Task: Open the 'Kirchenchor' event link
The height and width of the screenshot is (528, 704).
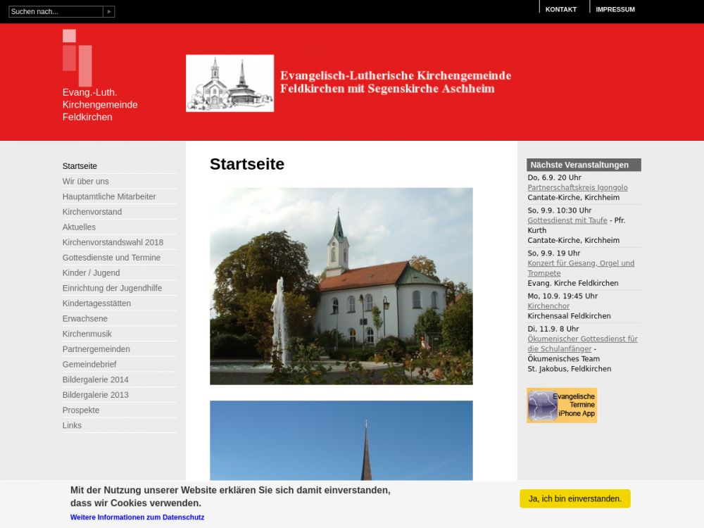Action: (x=548, y=306)
